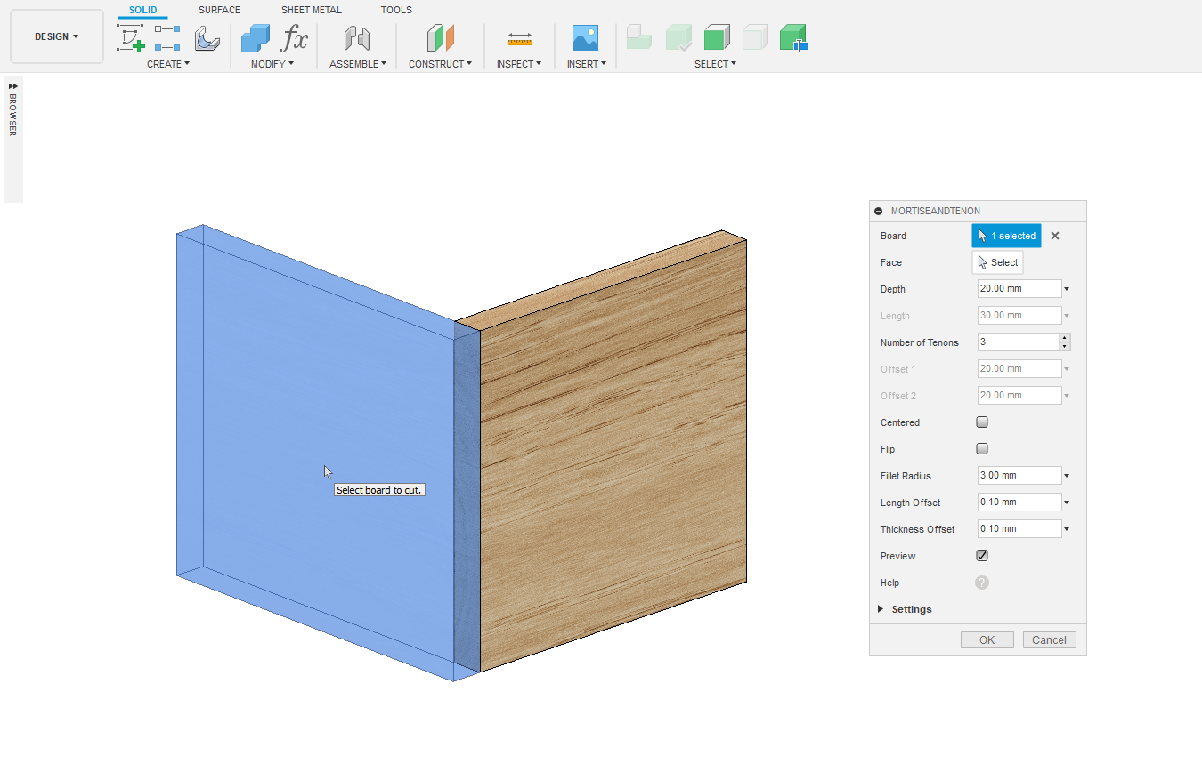Open the DESIGN workspace dropdown
The height and width of the screenshot is (764, 1202).
57,36
